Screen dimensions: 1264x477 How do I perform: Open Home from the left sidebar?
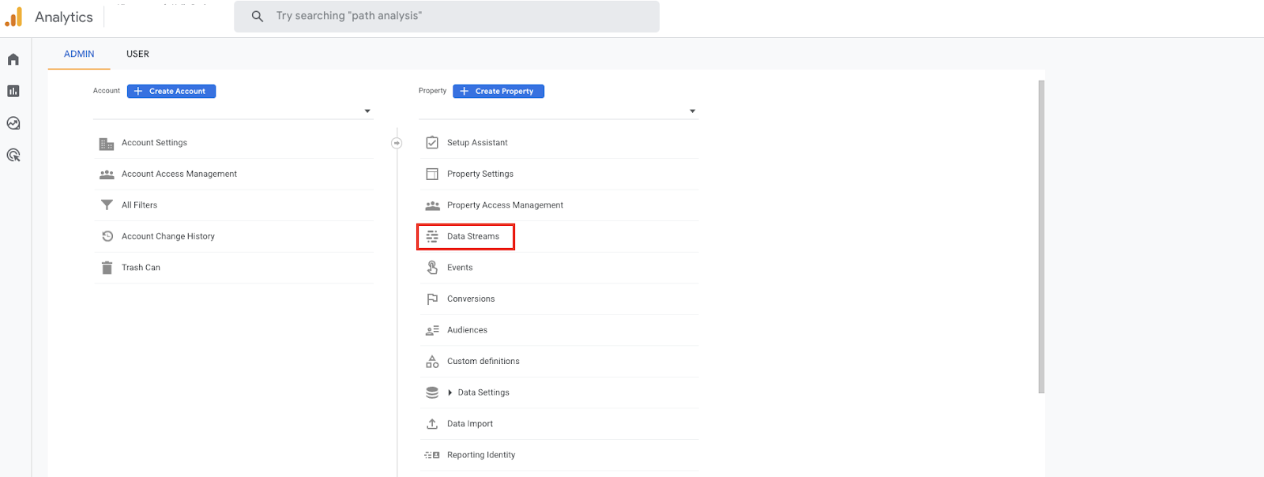point(13,59)
